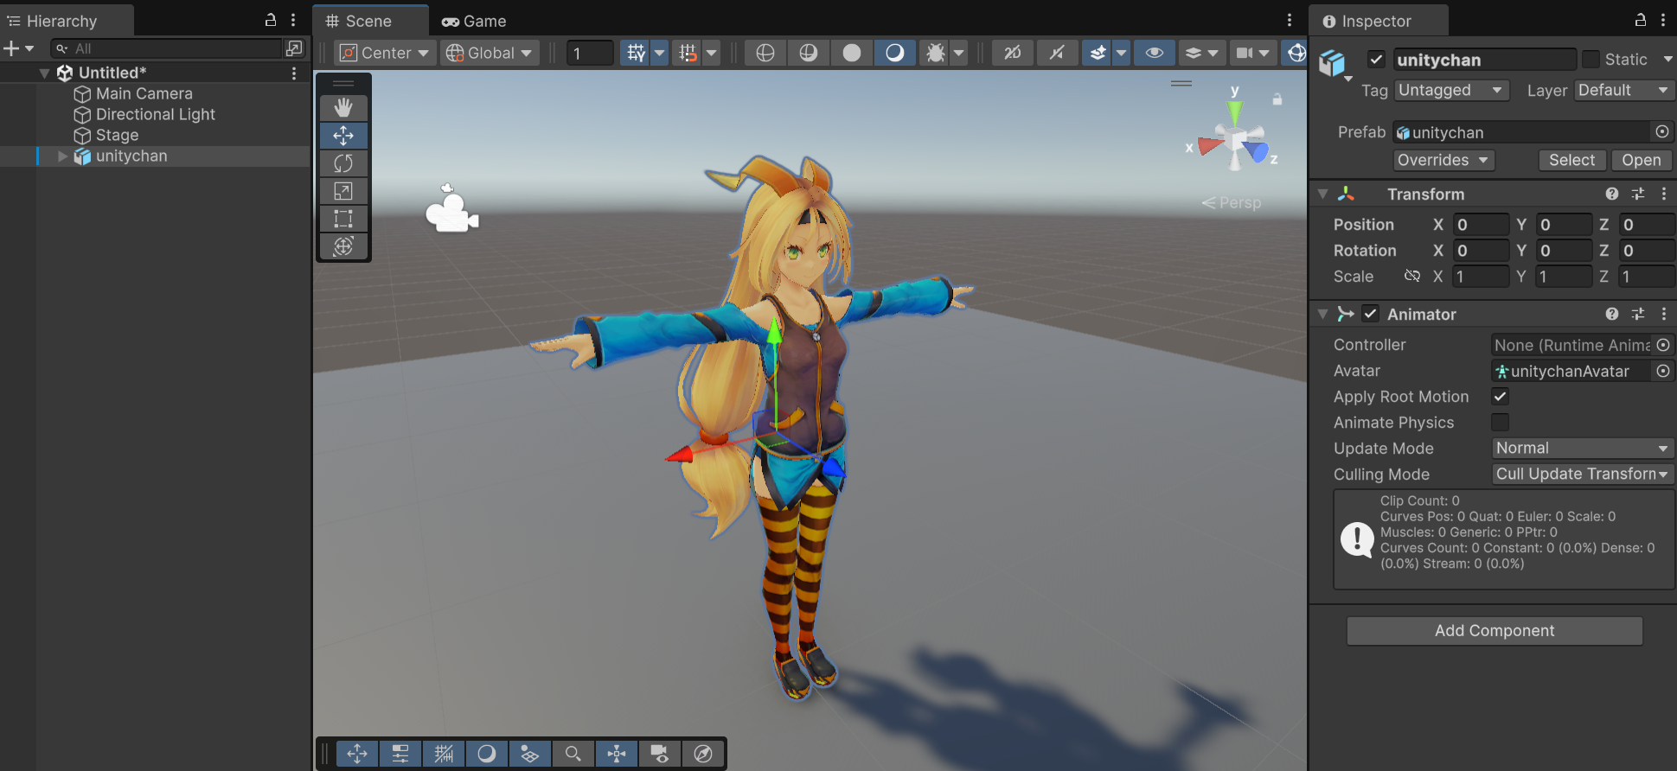Click the prefab Open button
1677x771 pixels.
point(1641,160)
